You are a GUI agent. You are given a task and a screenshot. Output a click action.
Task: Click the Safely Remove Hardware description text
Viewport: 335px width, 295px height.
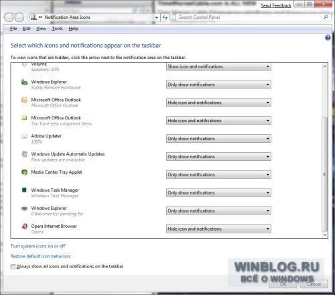56,88
